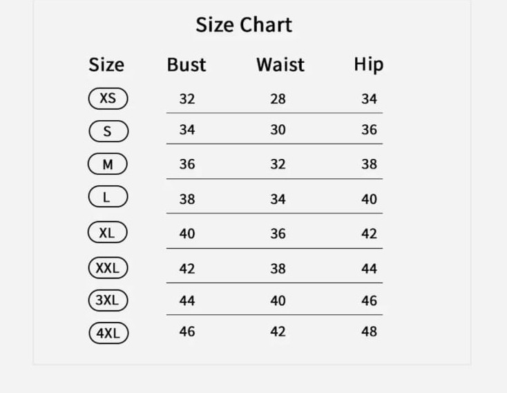
Task: Select the XS size pill
Action: click(108, 98)
